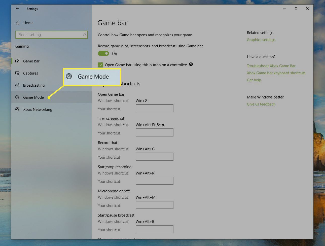Screen dimensions: 325x246
Task: Click the Game bar page heading
Action: [112, 23]
